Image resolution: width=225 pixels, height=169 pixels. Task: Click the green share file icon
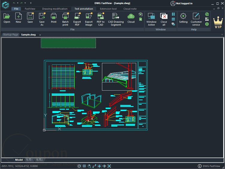141,19
